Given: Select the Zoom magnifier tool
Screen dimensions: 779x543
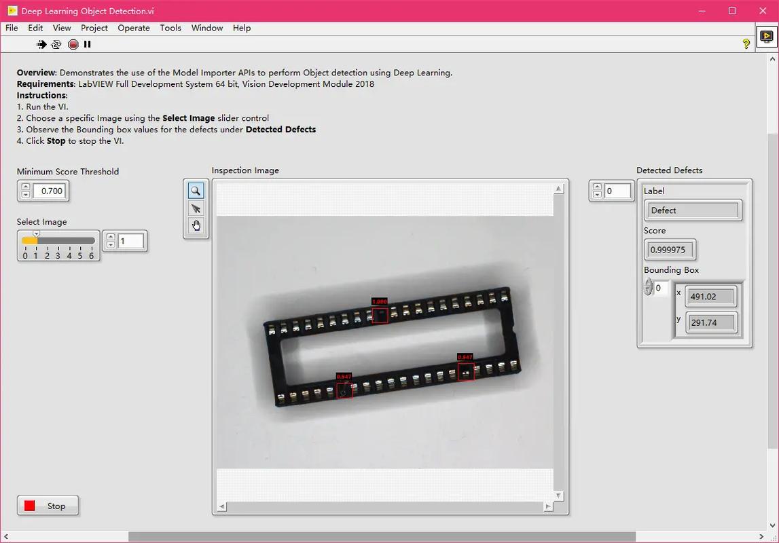Looking at the screenshot, I should 196,191.
